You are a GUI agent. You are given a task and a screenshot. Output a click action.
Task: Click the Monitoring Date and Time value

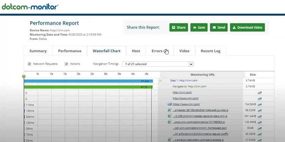[x=85, y=34]
